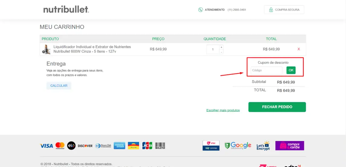Click the VTEX PCI Certified badge
Viewport: 346px width, 167px height.
211,146
